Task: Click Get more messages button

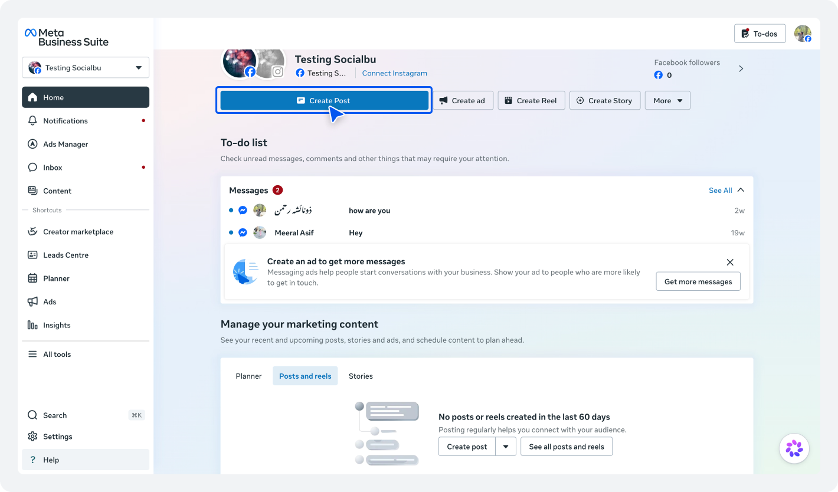Action: [698, 281]
